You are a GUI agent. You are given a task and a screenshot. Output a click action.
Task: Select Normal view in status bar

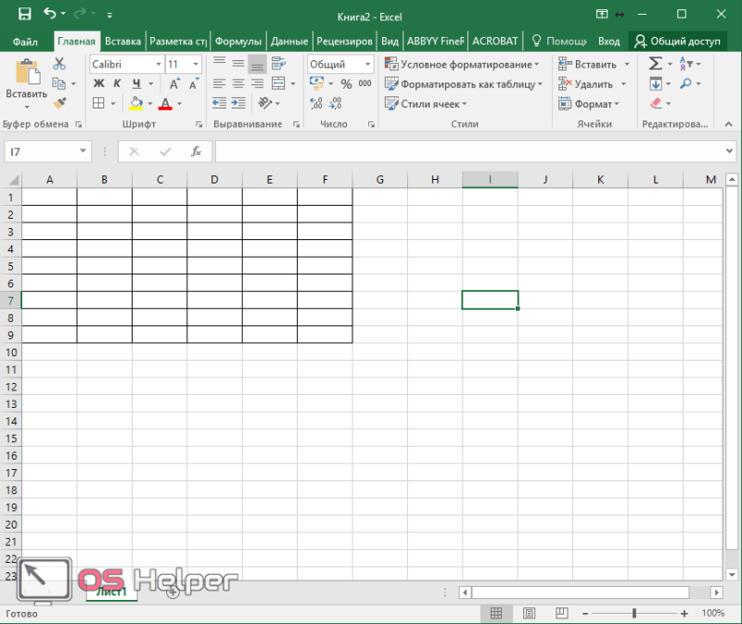coord(496,614)
